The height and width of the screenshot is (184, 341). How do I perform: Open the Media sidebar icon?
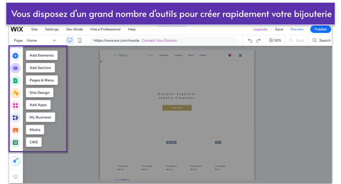15,130
